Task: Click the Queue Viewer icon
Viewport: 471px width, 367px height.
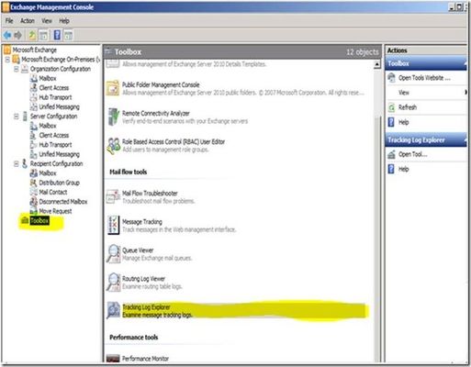Action: [x=113, y=253]
